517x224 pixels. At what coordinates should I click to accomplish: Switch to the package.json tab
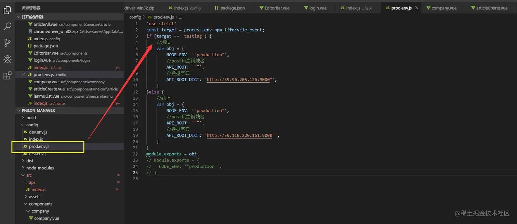[x=233, y=8]
